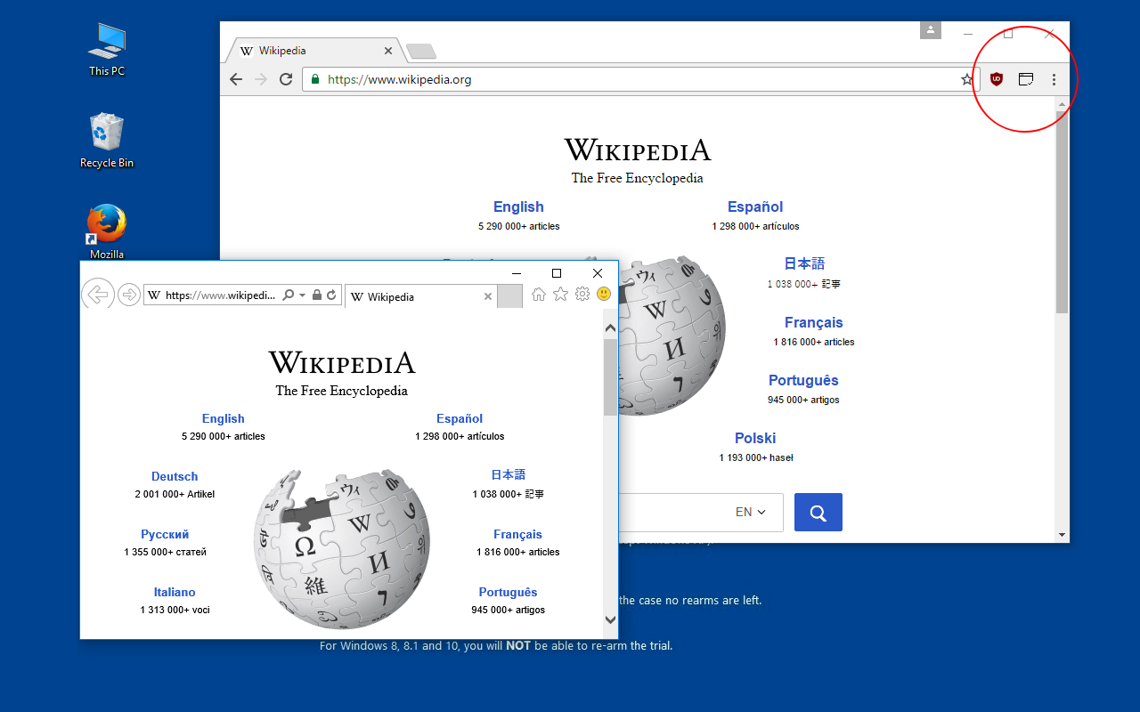Click IE scrollbar up arrow
This screenshot has width=1140, height=712.
pyautogui.click(x=610, y=328)
